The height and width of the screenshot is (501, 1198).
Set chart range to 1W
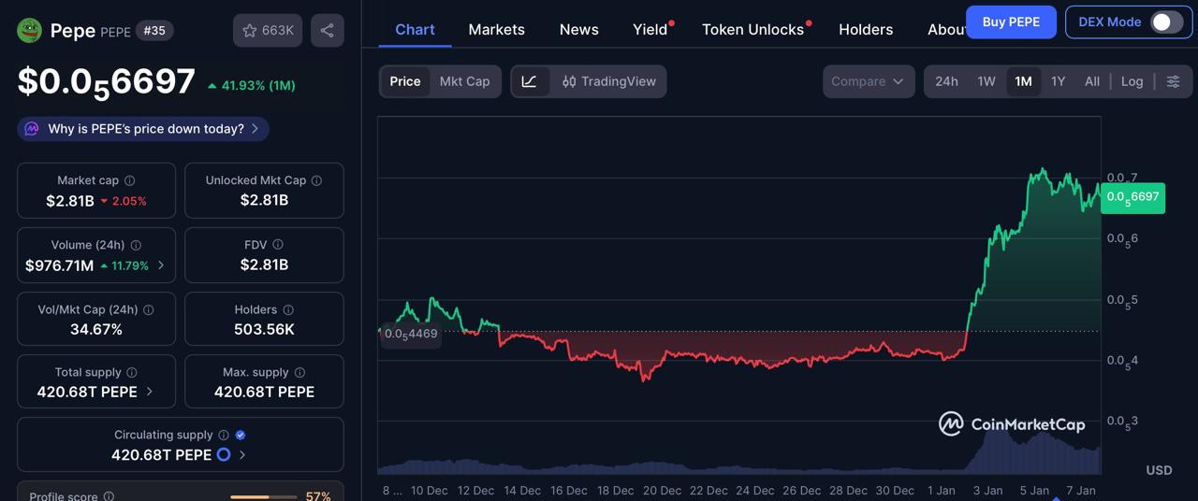tap(986, 81)
